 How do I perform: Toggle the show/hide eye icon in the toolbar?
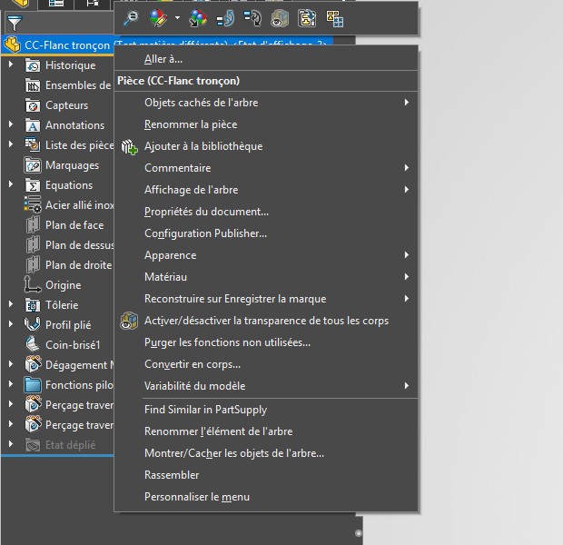point(280,18)
